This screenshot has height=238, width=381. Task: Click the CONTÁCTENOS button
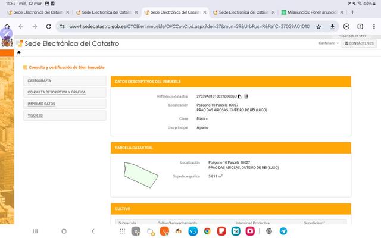(359, 43)
